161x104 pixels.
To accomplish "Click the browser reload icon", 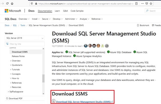I will (x=7, y=3).
